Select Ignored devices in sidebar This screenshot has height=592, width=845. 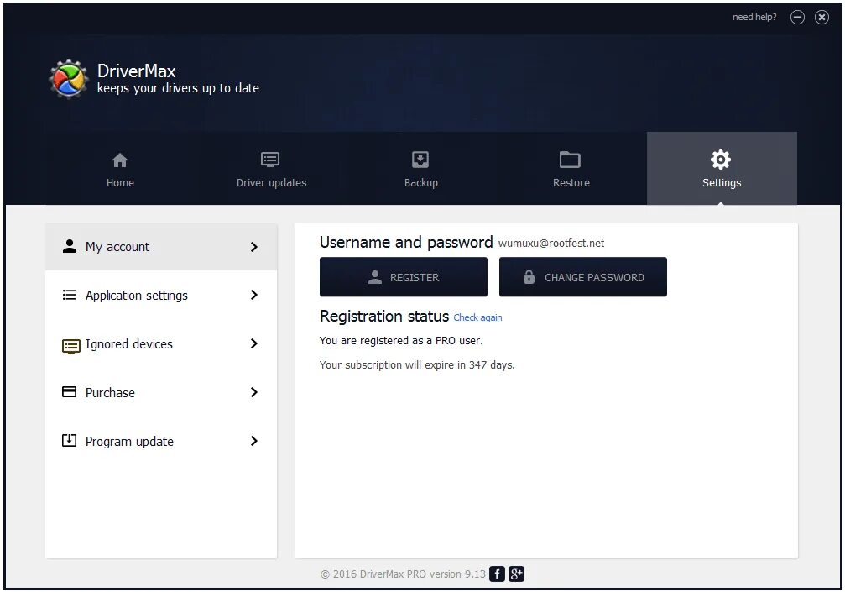(x=161, y=343)
